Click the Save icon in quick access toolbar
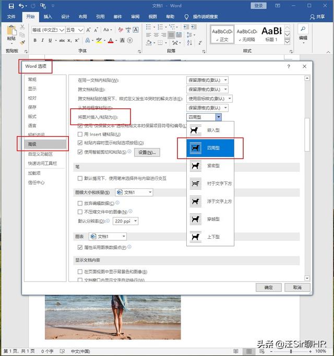Image resolution: width=334 pixels, height=356 pixels. 11,6
